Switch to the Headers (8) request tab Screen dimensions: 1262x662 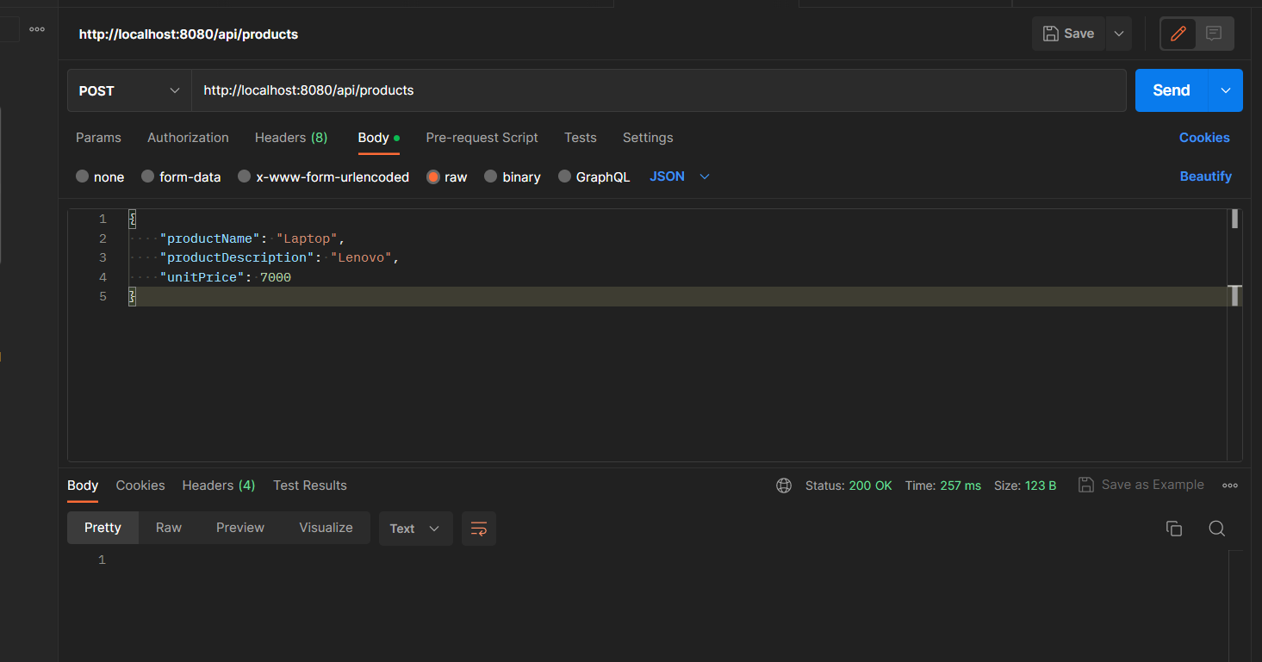click(x=290, y=138)
